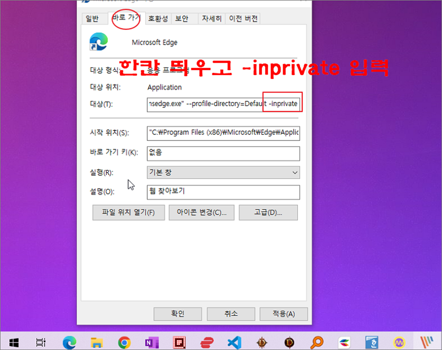
Task: Click the 설명(O) description field
Action: point(223,192)
